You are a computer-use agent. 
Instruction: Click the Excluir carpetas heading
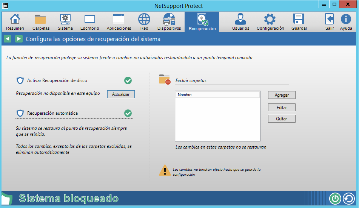click(x=191, y=80)
